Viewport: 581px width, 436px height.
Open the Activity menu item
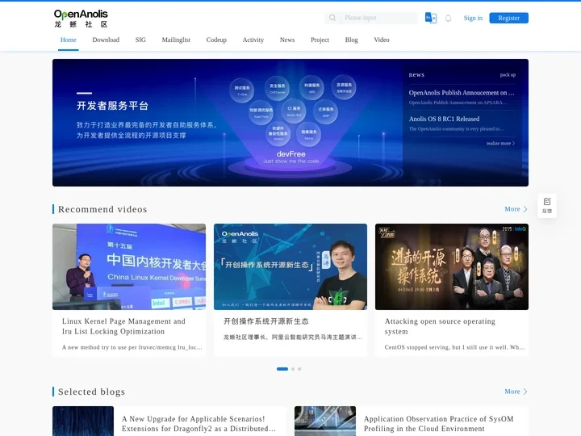click(253, 40)
